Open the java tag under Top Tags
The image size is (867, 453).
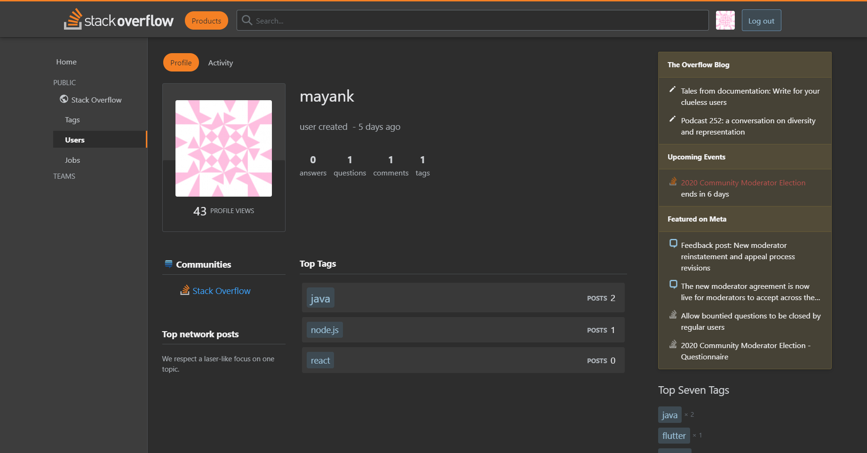pos(320,298)
